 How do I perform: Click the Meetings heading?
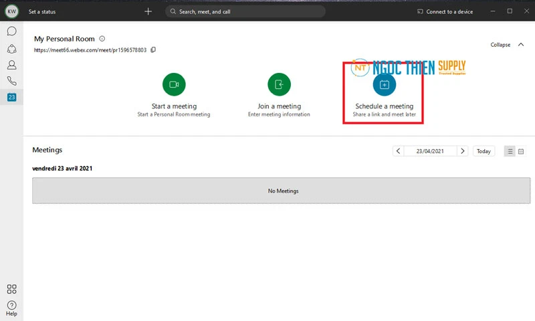point(47,150)
